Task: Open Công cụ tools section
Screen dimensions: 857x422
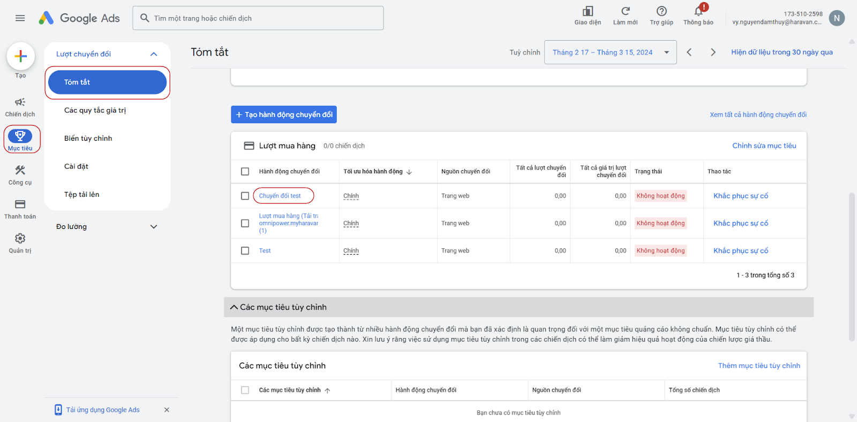Action: coord(20,175)
